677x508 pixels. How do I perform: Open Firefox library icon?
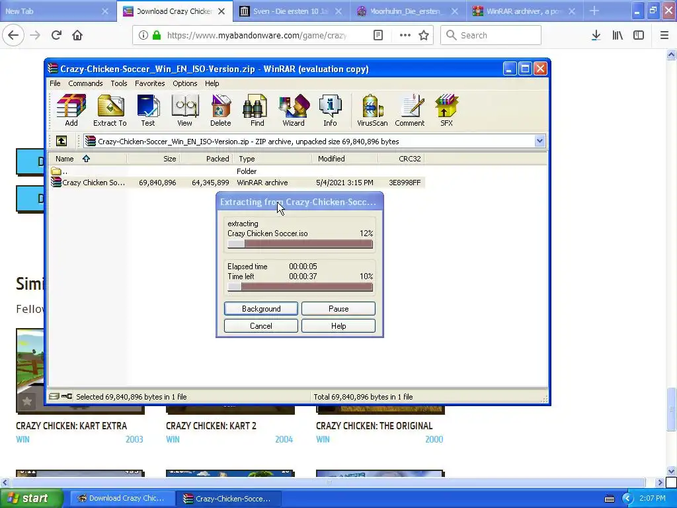[x=617, y=35]
